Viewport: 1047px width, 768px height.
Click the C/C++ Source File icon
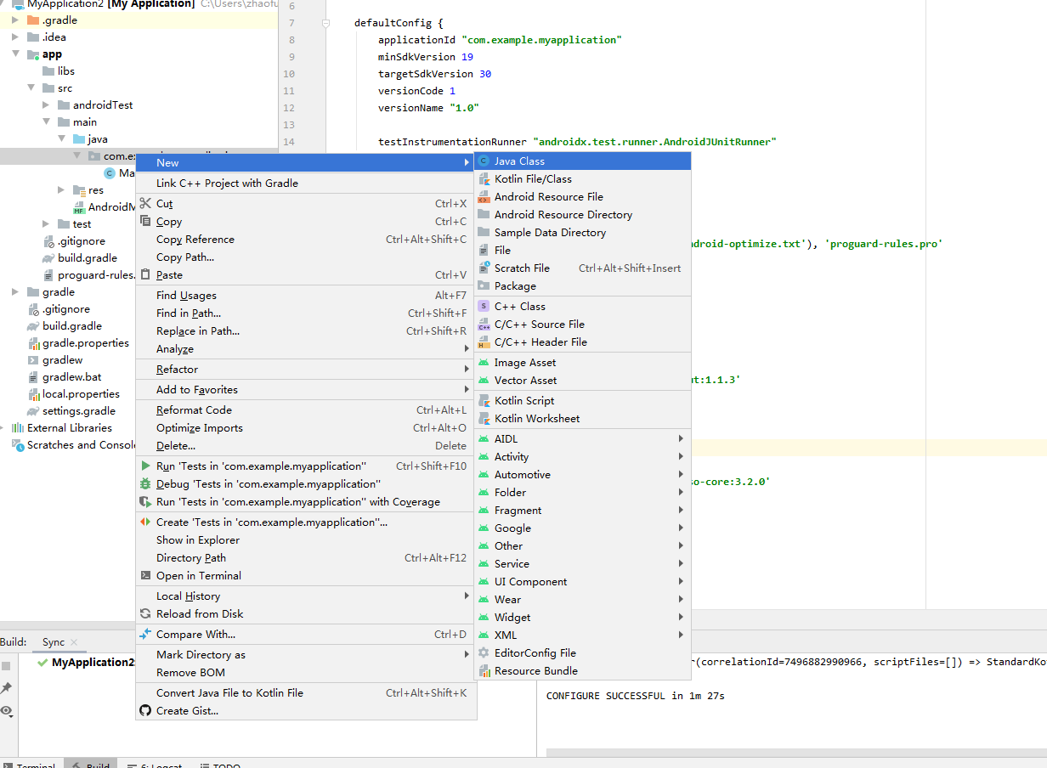tap(484, 324)
